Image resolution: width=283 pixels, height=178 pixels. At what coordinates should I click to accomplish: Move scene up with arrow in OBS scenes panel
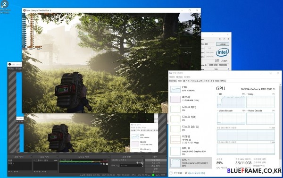(15, 171)
